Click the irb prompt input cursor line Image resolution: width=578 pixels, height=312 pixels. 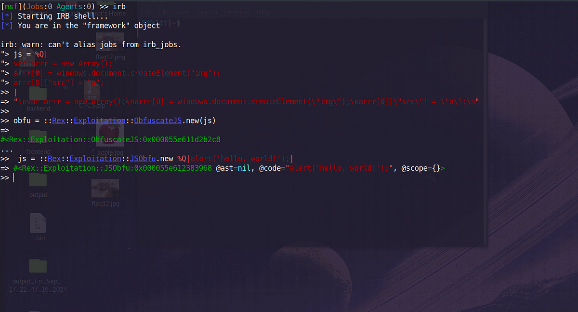[x=13, y=177]
